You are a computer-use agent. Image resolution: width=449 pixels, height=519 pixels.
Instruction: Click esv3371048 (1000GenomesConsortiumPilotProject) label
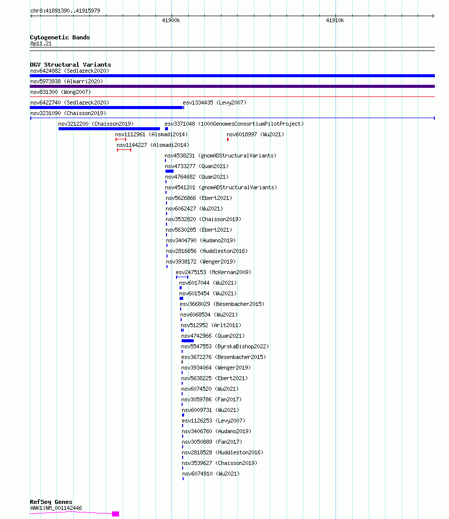coord(234,124)
